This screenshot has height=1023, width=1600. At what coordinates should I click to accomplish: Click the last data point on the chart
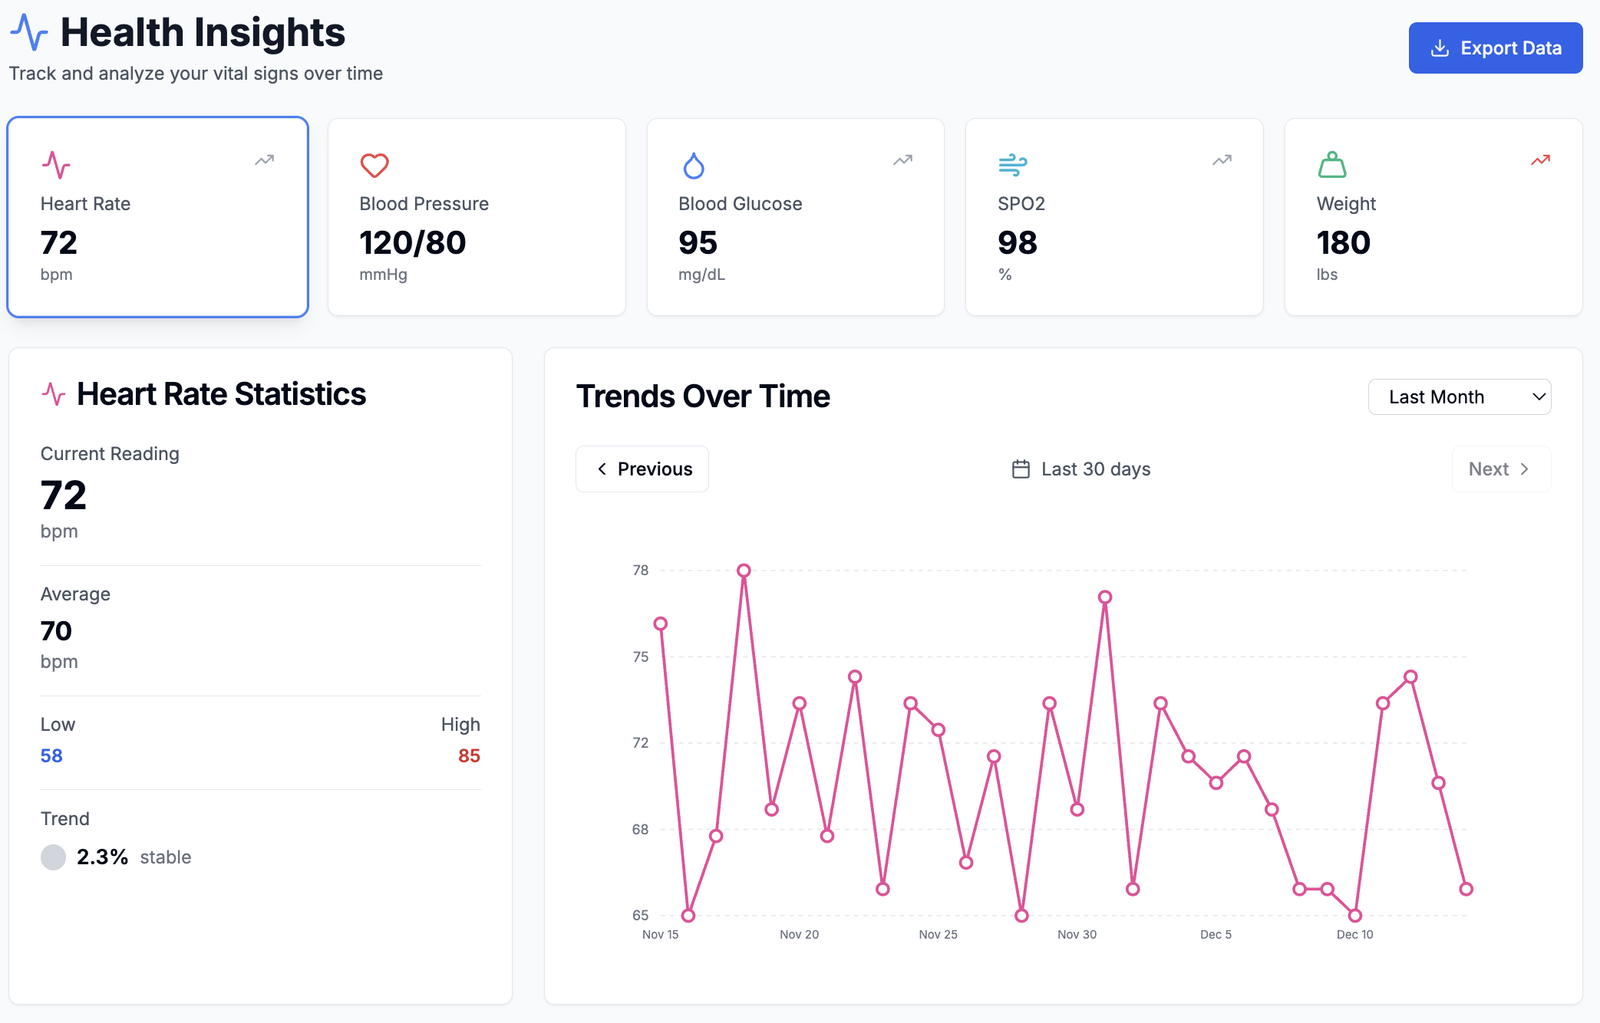point(1466,889)
